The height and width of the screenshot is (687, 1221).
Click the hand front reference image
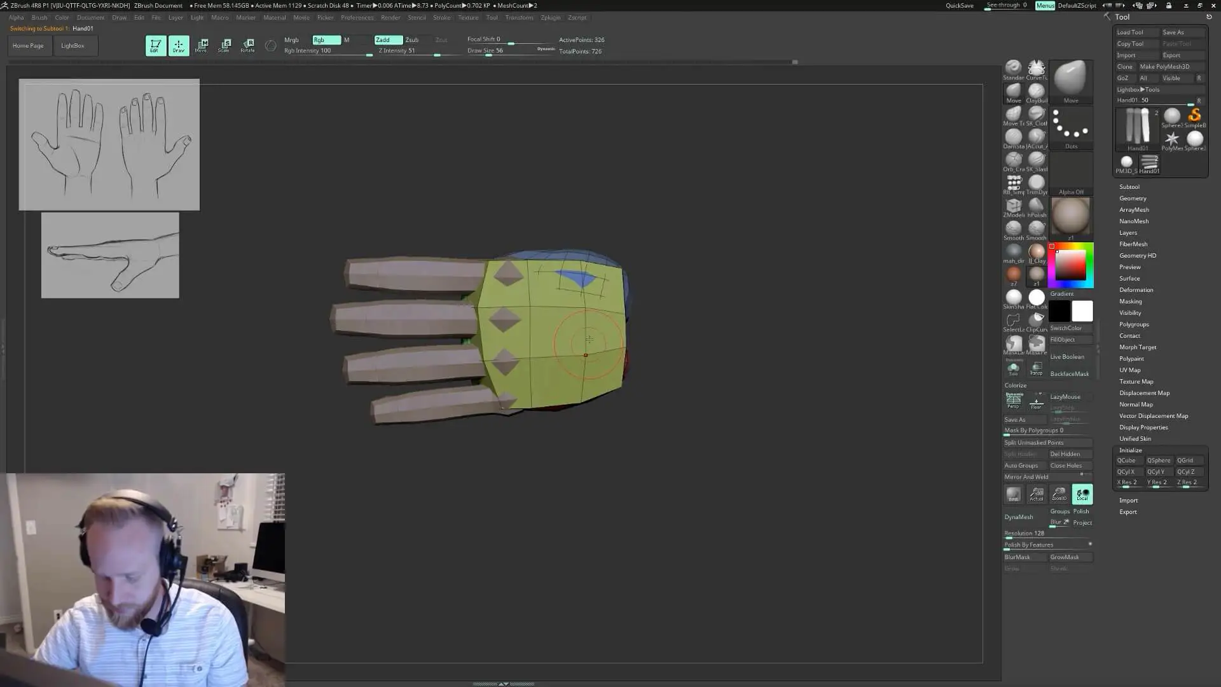(109, 144)
